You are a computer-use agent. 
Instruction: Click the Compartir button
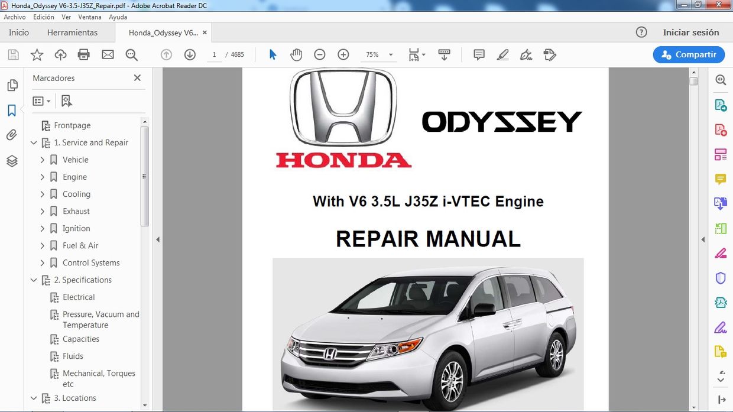[x=689, y=54]
